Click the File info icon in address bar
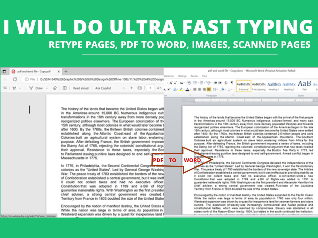Viewport: 318px width, 238px height. pos(27,79)
